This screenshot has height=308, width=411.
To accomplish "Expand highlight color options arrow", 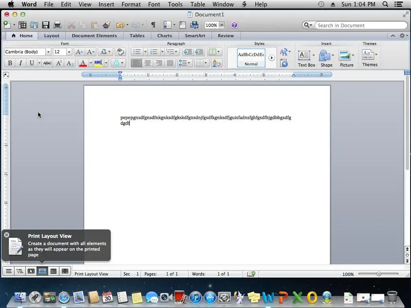I will pyautogui.click(x=106, y=63).
